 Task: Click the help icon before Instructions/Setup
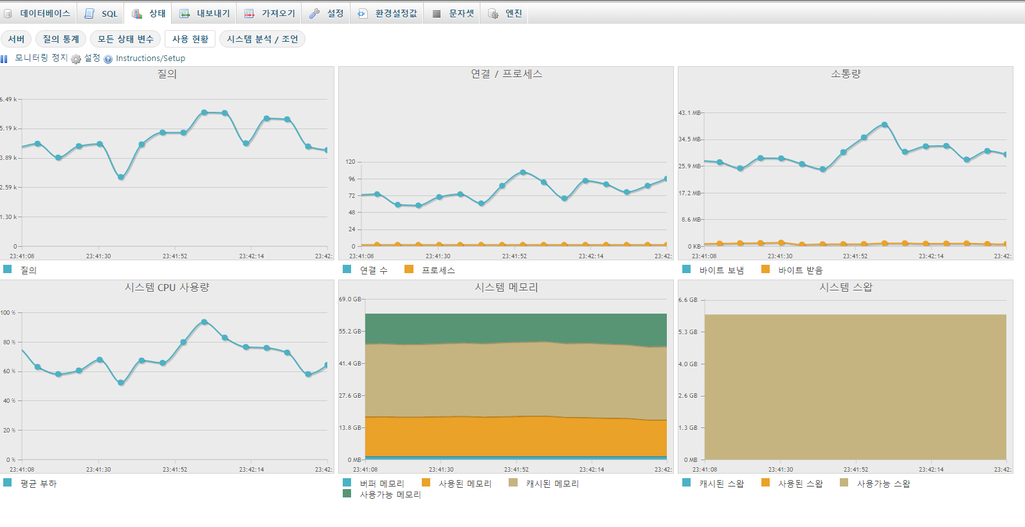108,59
